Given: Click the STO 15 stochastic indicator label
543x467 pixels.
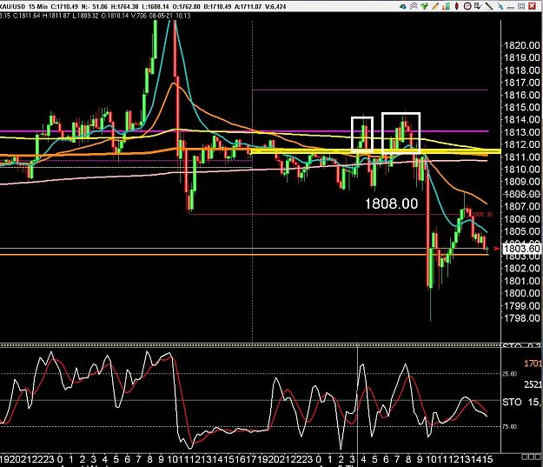Looking at the screenshot, I should [x=521, y=402].
